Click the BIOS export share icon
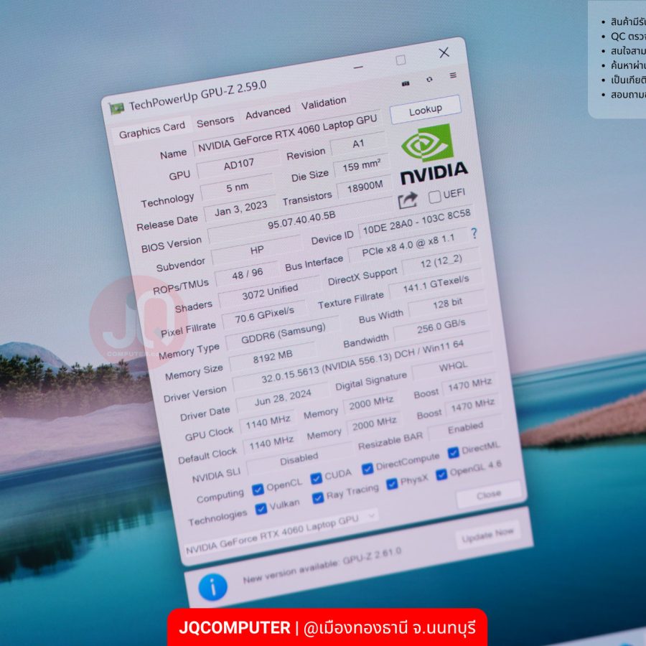This screenshot has width=646, height=646. point(408,201)
